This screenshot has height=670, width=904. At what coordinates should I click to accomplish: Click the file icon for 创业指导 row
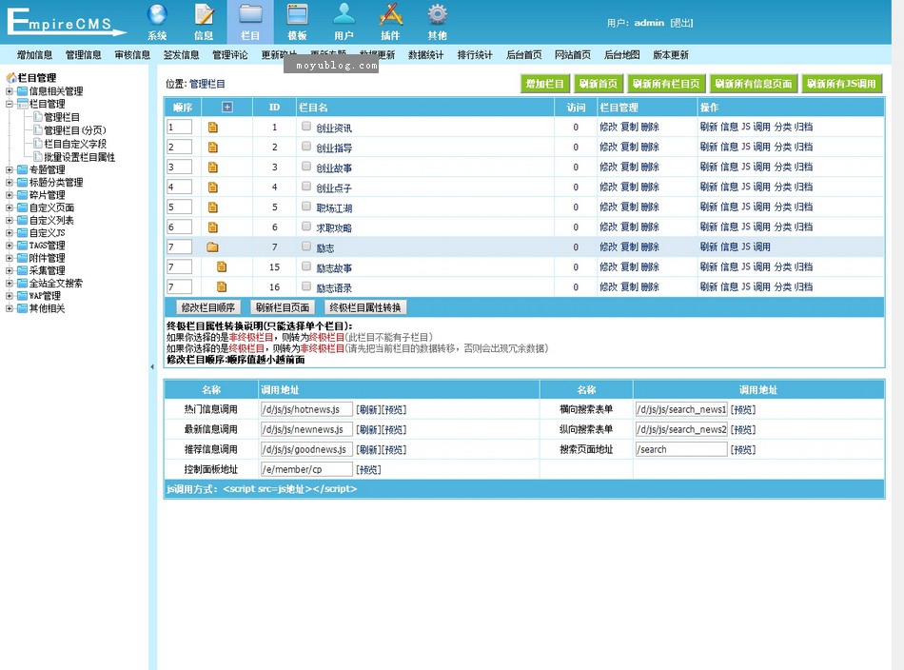pyautogui.click(x=213, y=148)
